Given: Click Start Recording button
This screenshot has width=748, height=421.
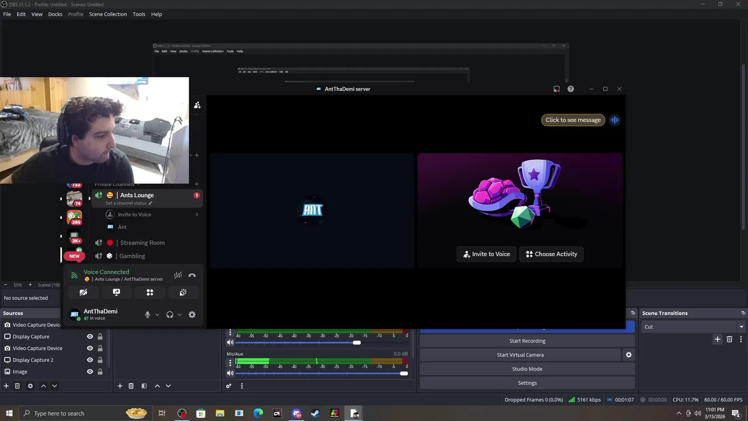Looking at the screenshot, I should pyautogui.click(x=527, y=341).
